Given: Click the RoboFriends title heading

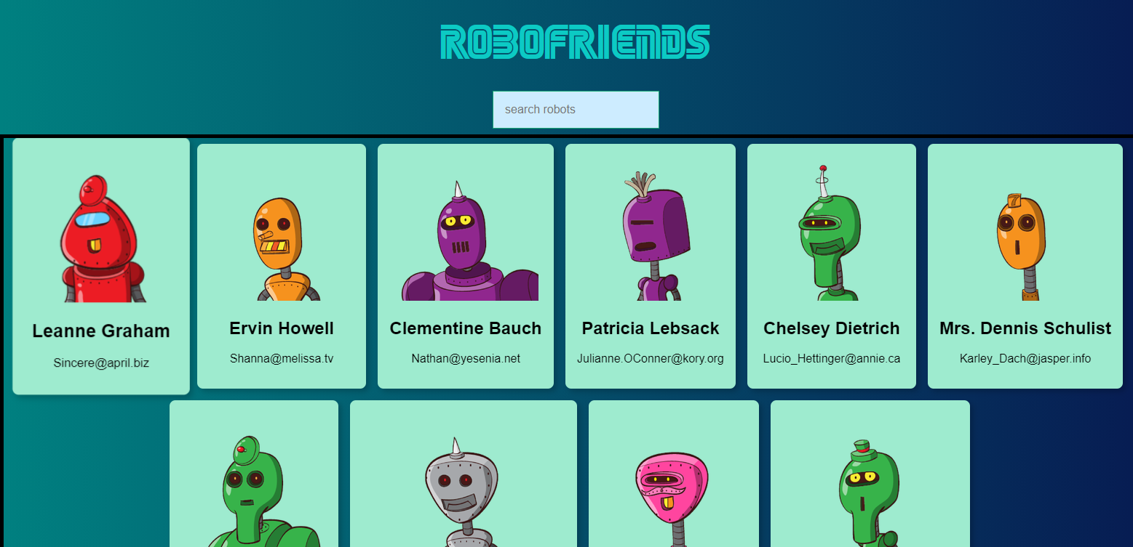Looking at the screenshot, I should [575, 42].
